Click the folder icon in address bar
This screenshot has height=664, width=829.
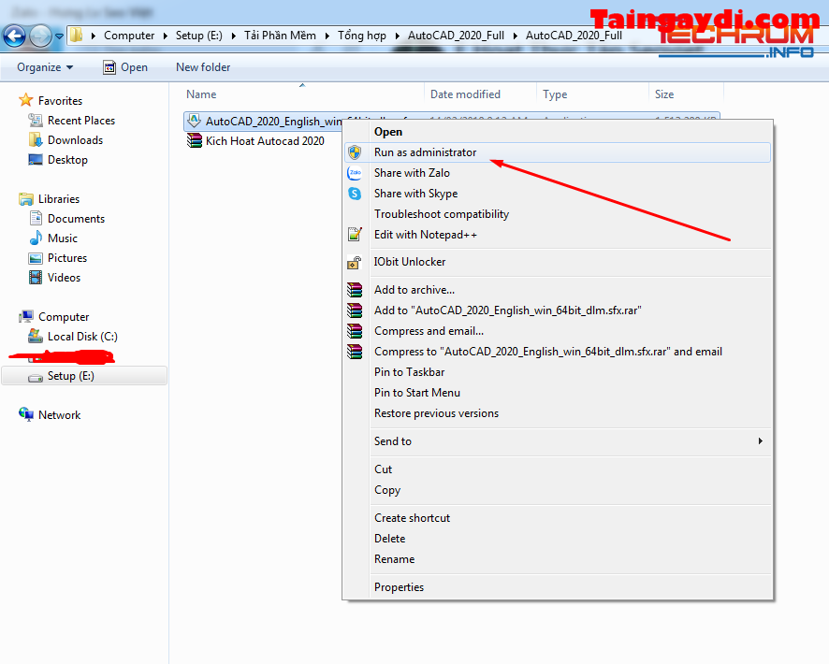point(77,36)
